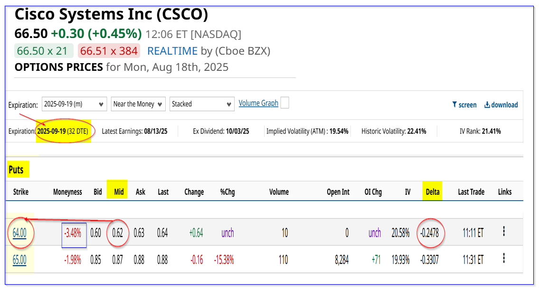The image size is (539, 288).
Task: Open the 2025-09-19 (m) expiration dropdown
Action: 74,104
